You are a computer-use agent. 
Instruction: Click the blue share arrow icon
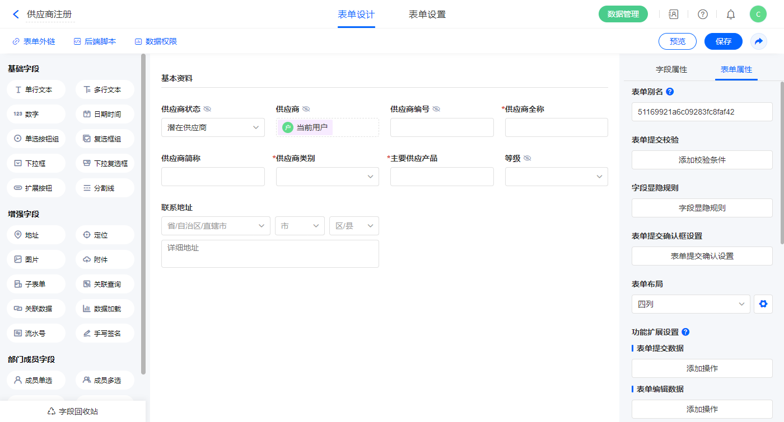[x=759, y=41]
